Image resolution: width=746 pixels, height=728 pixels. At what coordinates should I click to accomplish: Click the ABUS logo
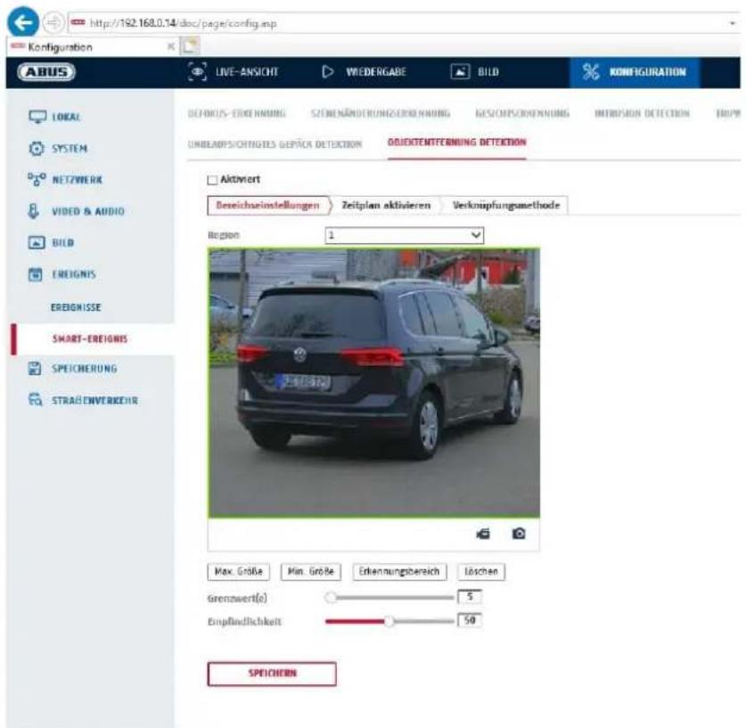click(x=46, y=72)
